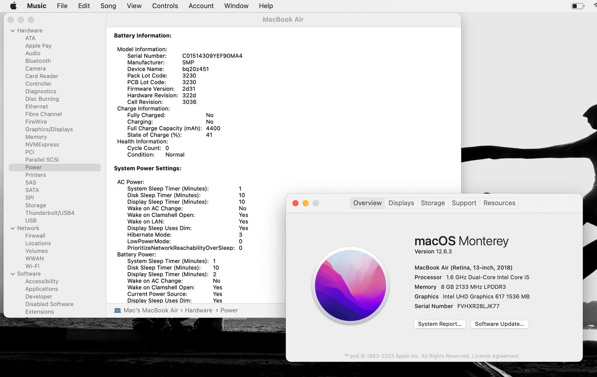Screen dimensions: 597x377
Task: Select Bluetooth in the Hardware list
Action: click(38, 61)
